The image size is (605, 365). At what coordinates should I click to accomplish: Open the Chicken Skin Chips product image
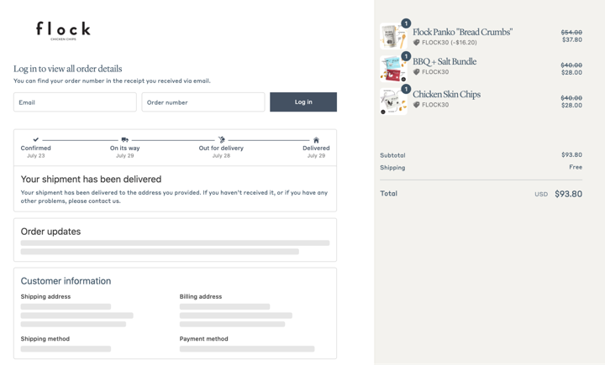(393, 102)
